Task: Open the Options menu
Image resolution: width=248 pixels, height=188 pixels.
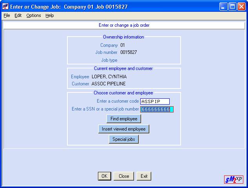Action: coord(34,16)
